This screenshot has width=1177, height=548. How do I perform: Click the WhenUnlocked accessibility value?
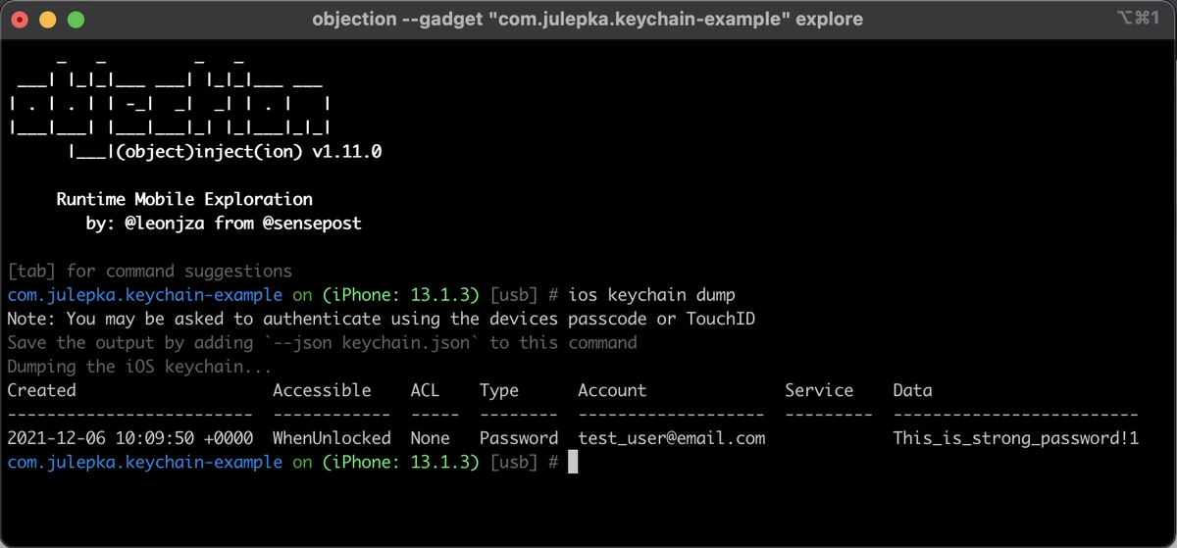pos(332,438)
